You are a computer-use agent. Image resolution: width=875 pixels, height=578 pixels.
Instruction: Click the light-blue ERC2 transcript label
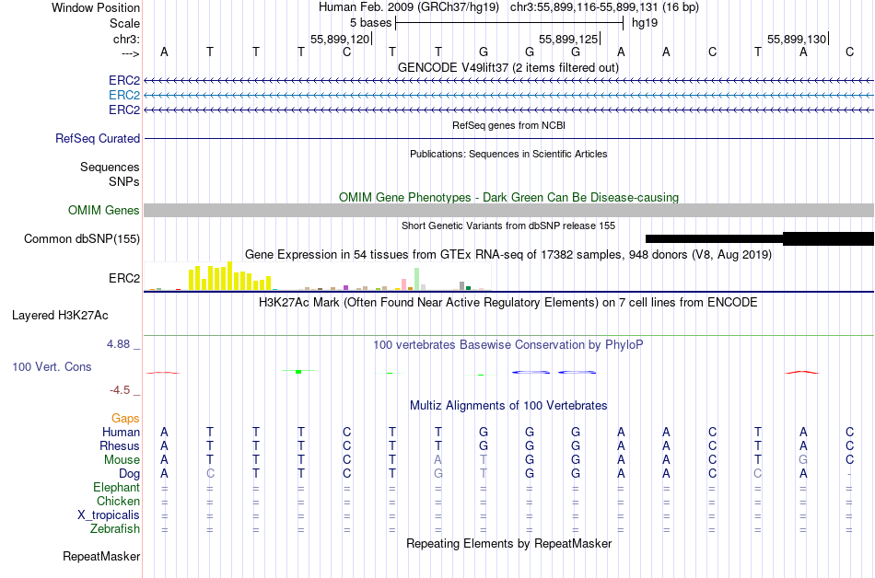(124, 96)
